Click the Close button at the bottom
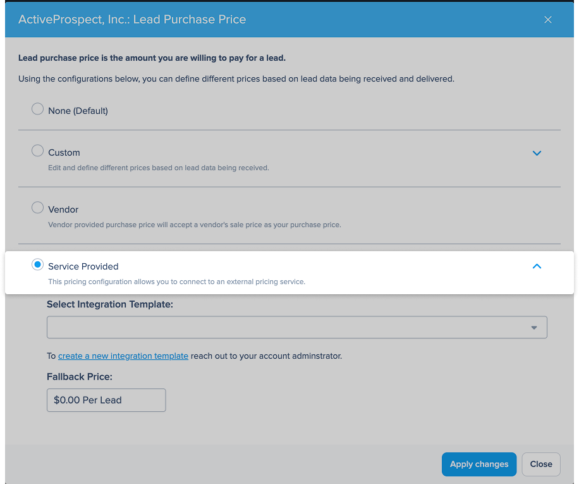Screen dimensions: 579x484 [x=541, y=464]
